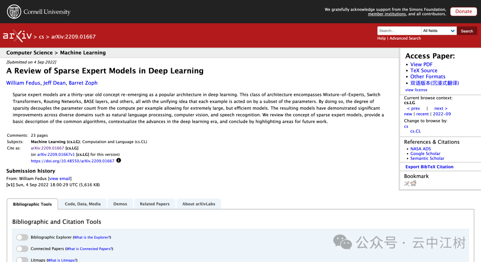This screenshot has width=481, height=262.
Task: Click the Search input field
Action: pyautogui.click(x=399, y=31)
